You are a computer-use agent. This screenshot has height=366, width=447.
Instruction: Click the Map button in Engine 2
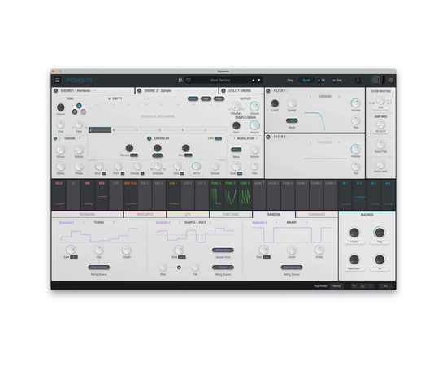(219, 98)
